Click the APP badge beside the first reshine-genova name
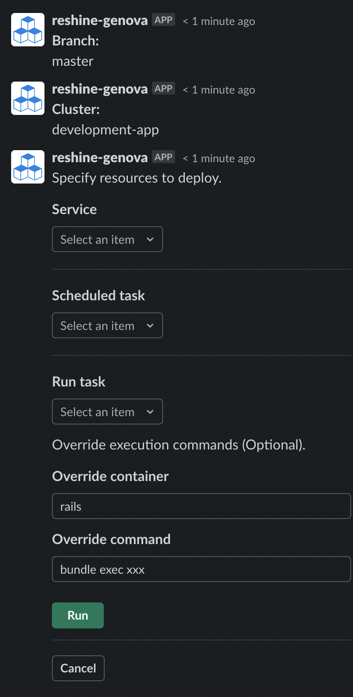Viewport: 353px width, 697px height. pyautogui.click(x=163, y=19)
